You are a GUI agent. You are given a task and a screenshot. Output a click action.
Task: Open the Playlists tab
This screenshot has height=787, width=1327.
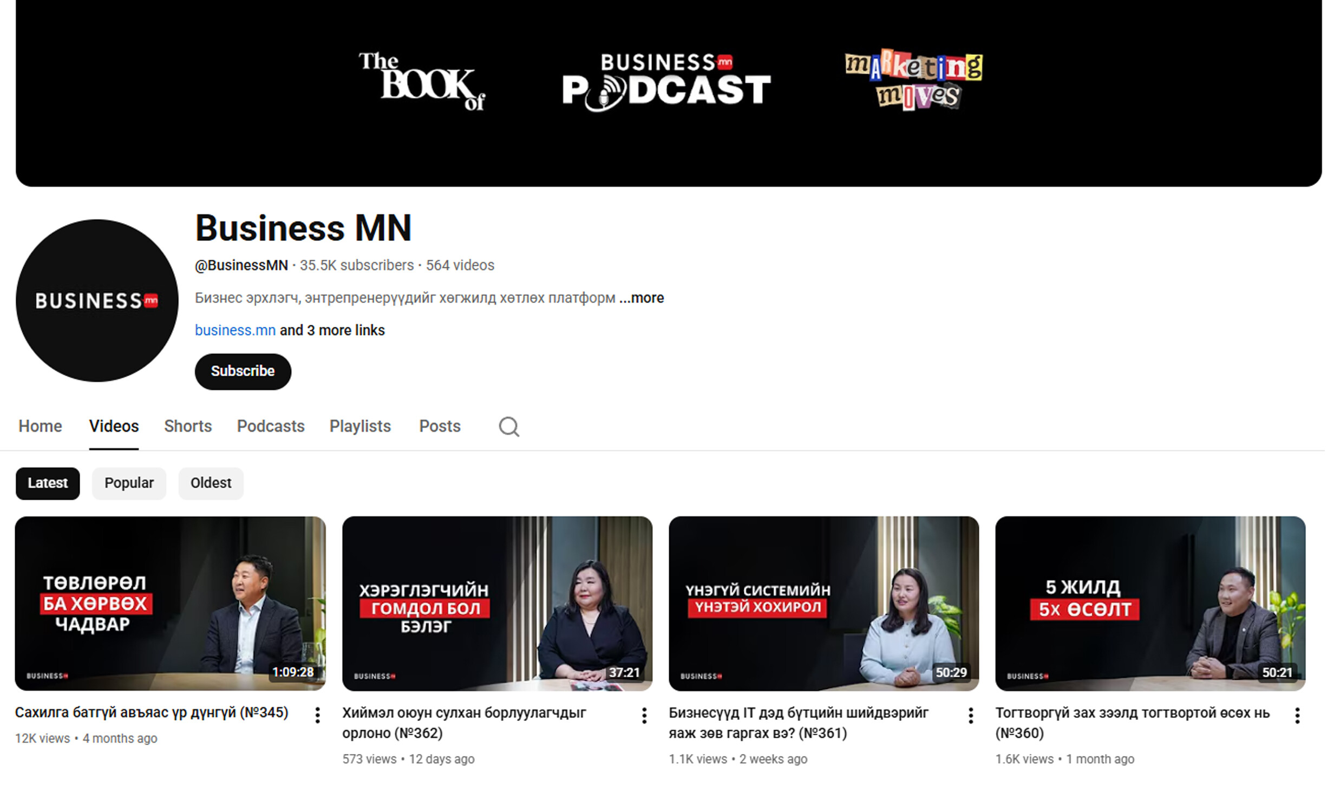pos(360,426)
